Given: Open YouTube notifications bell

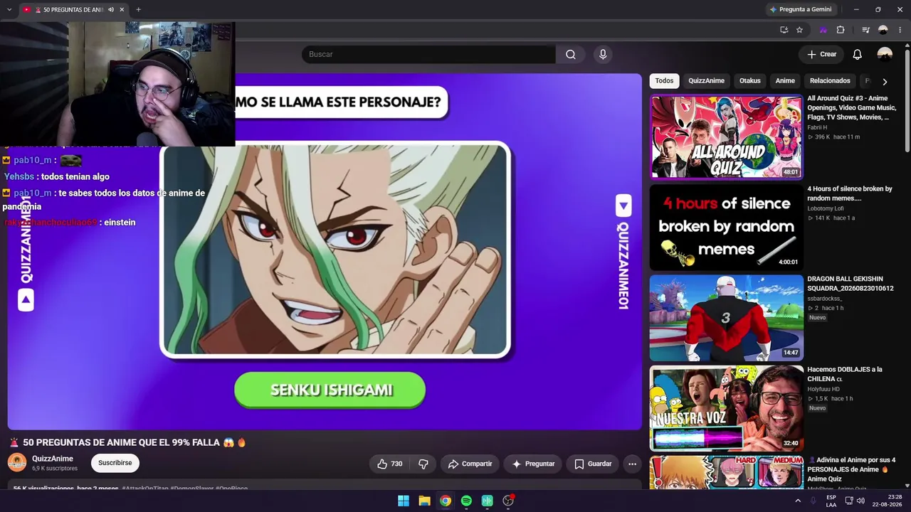Looking at the screenshot, I should click(x=858, y=54).
